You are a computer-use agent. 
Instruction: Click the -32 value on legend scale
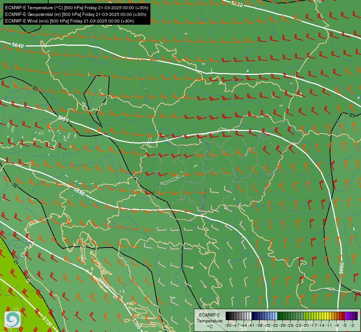click(275, 325)
